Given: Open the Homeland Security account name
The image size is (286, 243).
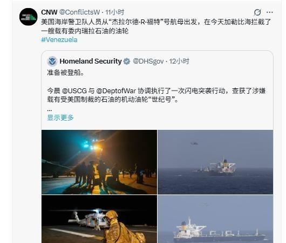Looking at the screenshot, I should (x=91, y=61).
